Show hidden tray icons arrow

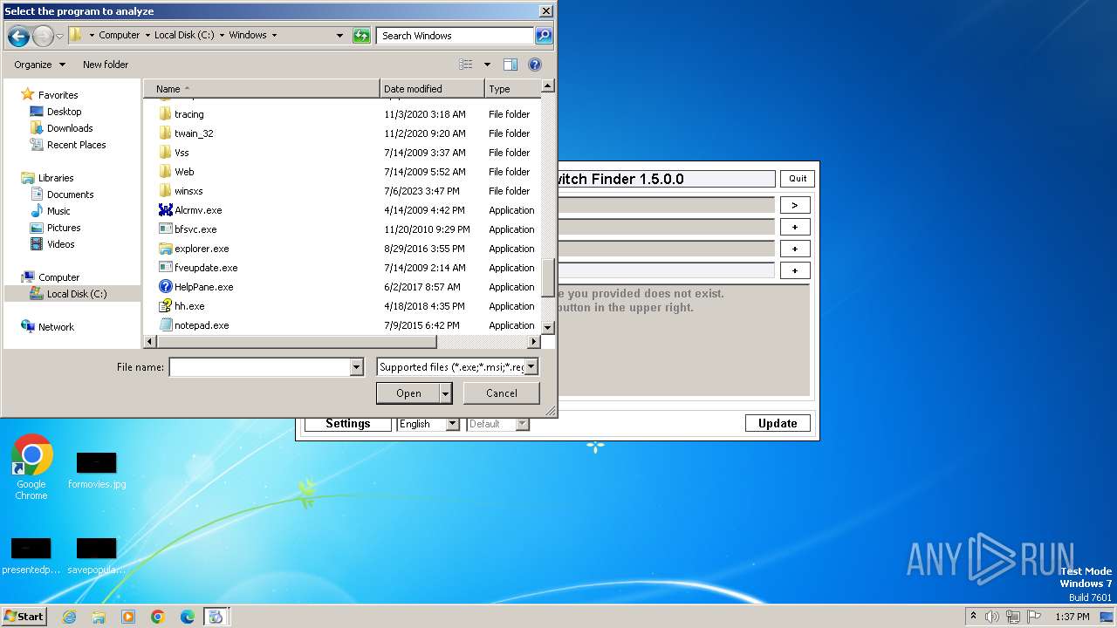click(x=973, y=617)
